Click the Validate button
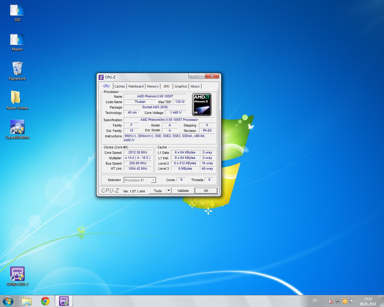Screen dimensions: 384x307 [x=183, y=191]
